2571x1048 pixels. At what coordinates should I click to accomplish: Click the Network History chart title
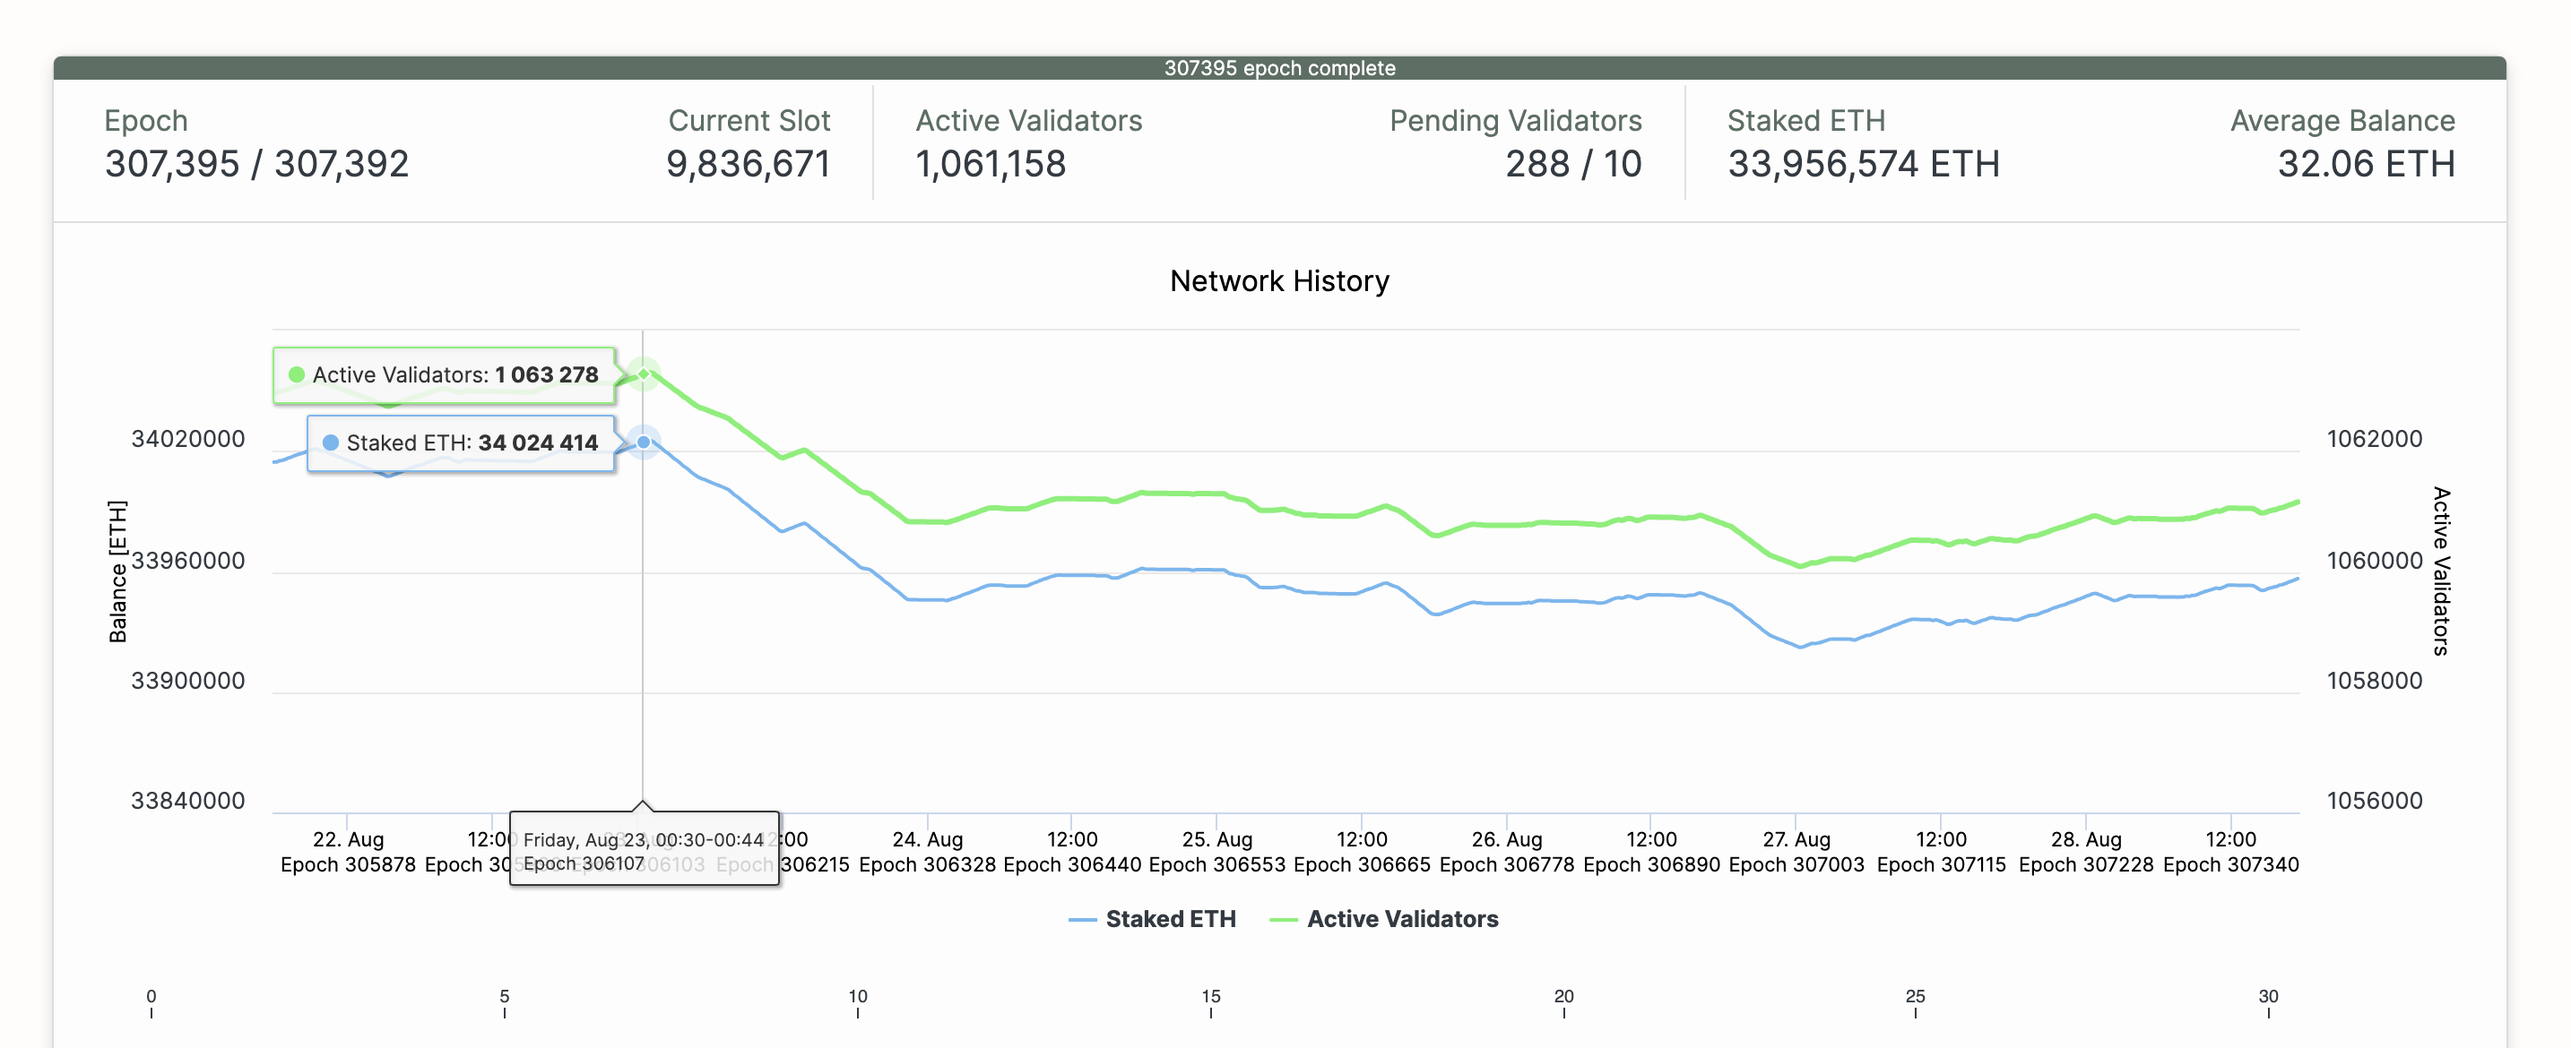tap(1279, 281)
